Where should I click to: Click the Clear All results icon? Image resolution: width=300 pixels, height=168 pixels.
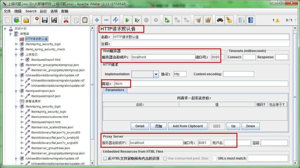(208, 20)
